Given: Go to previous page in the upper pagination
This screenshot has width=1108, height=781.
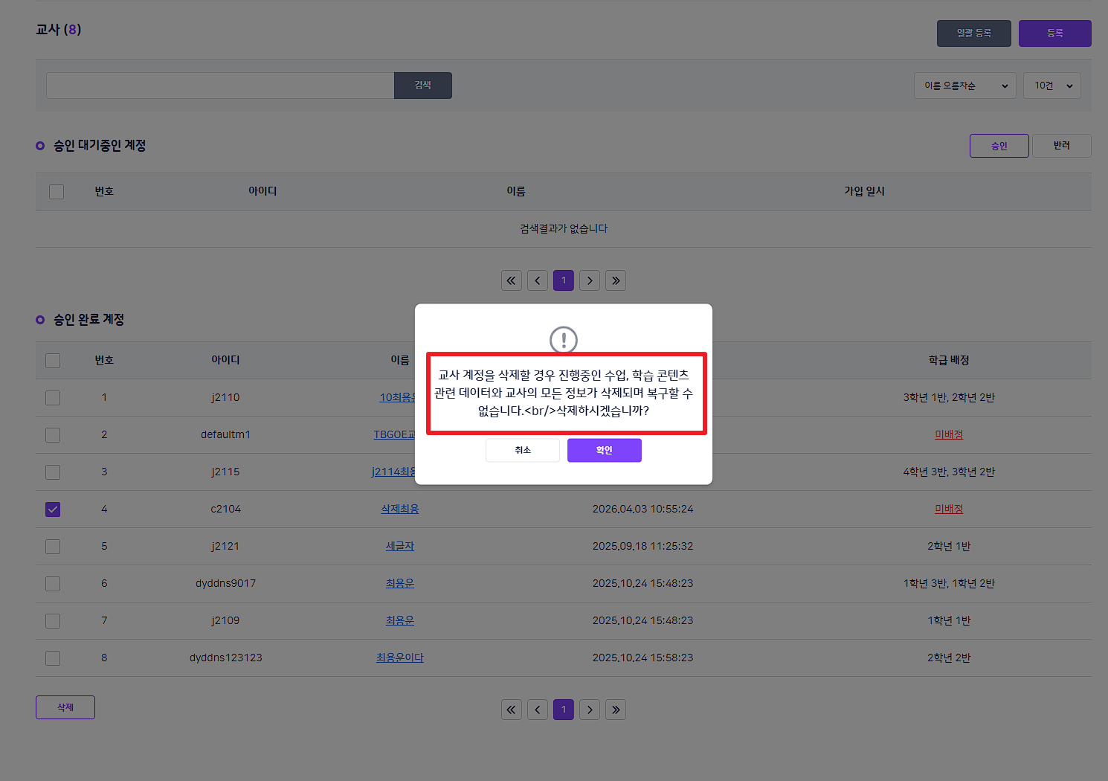Looking at the screenshot, I should 537,280.
